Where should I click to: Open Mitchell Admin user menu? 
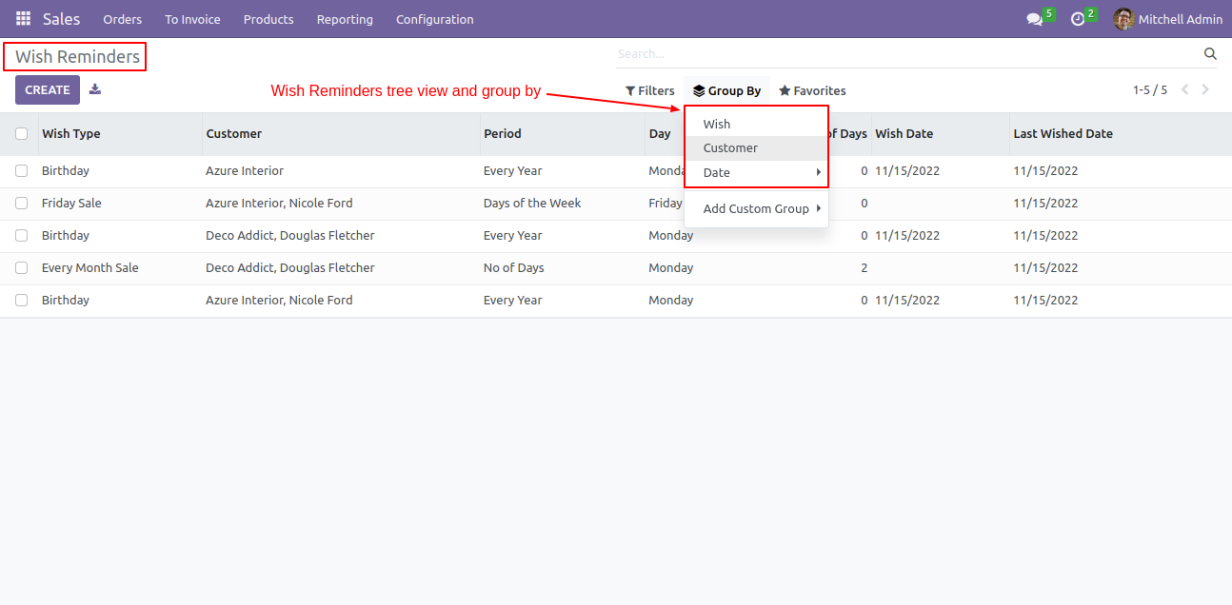pyautogui.click(x=1168, y=19)
